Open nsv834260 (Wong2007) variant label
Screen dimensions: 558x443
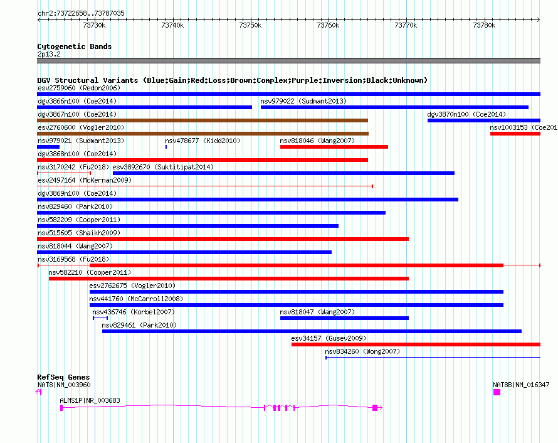(x=362, y=351)
